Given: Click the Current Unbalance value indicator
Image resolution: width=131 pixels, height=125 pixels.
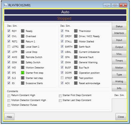Looking at the screenshot, I should pyautogui.click(x=76, y=52).
